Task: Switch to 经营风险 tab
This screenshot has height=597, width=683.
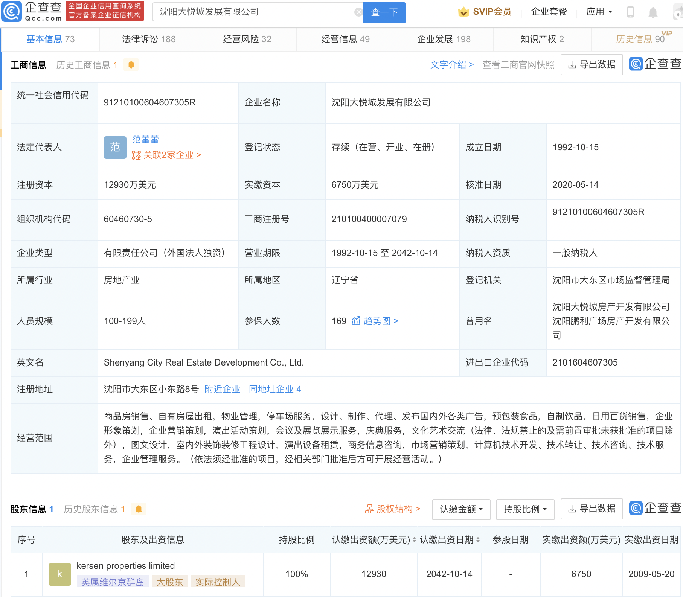Action: point(247,39)
